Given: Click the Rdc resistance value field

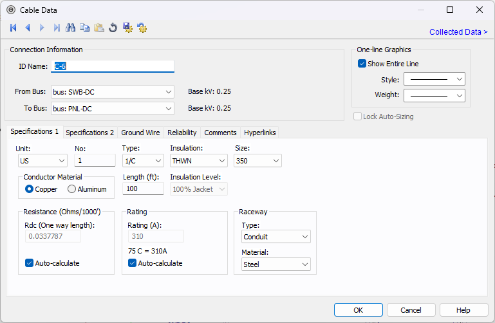Looking at the screenshot, I should point(53,236).
